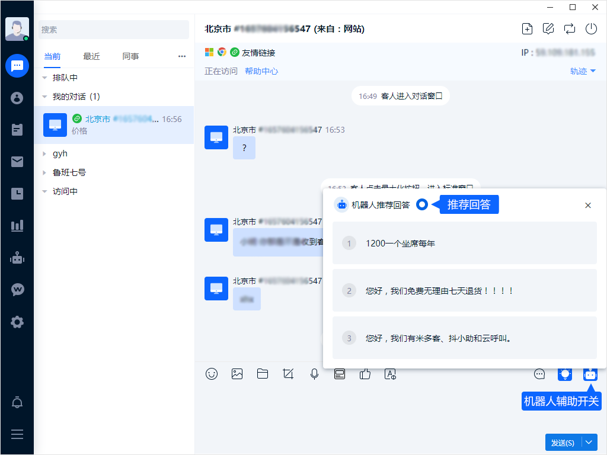Click the agent avatar picture
This screenshot has height=455, width=607.
click(17, 29)
